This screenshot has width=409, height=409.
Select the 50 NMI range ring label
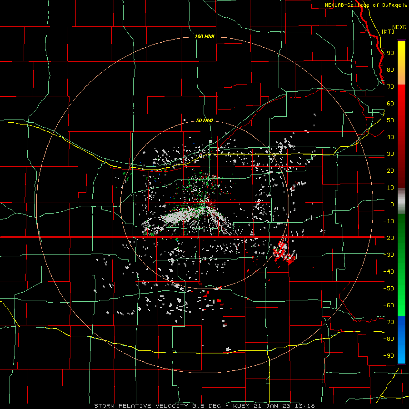(x=204, y=120)
